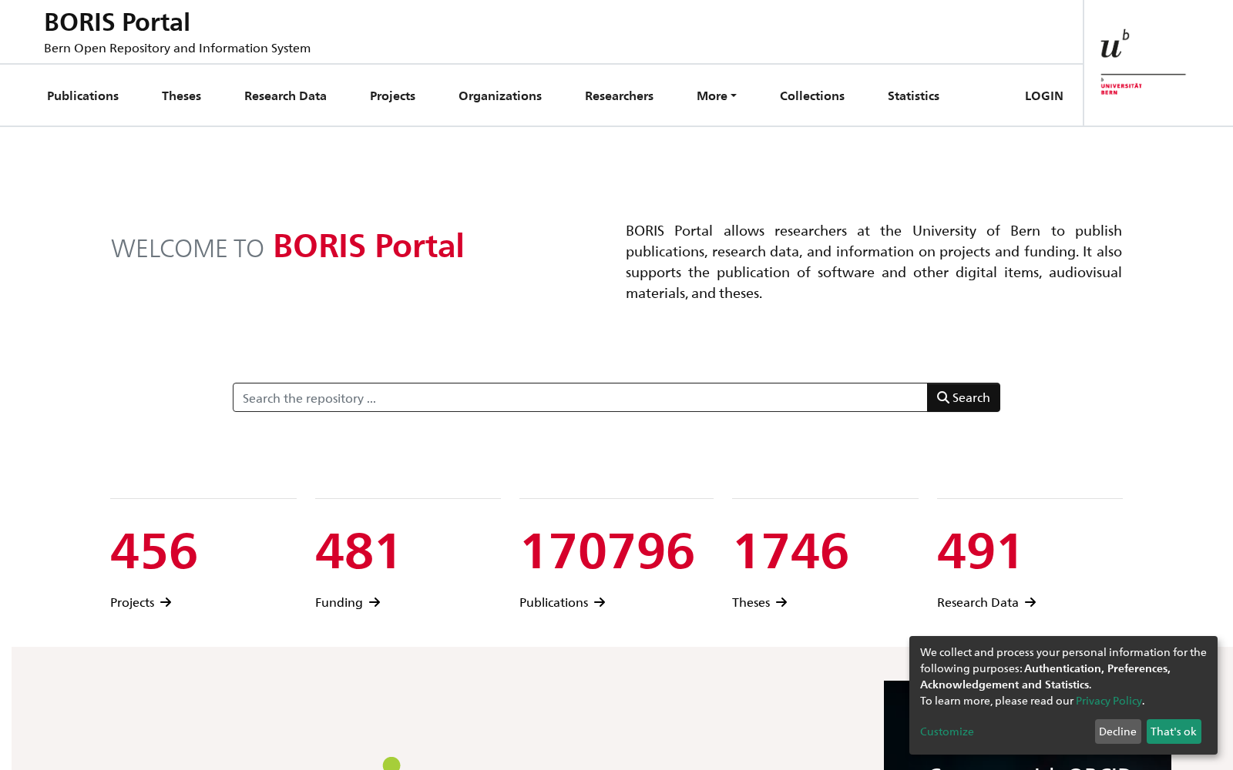Screen dimensions: 1233x770
Task: Click the University of Bern logo
Action: point(1143,62)
